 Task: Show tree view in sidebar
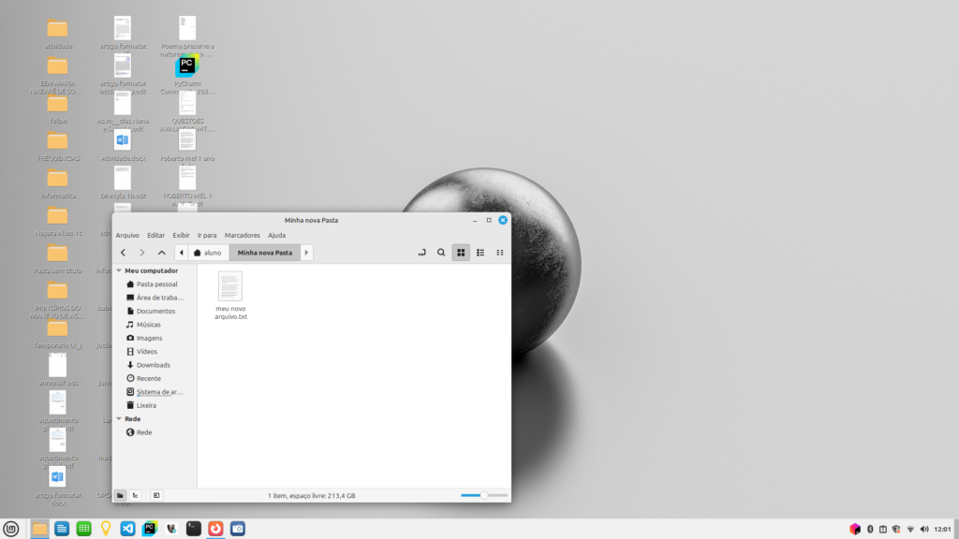point(136,494)
